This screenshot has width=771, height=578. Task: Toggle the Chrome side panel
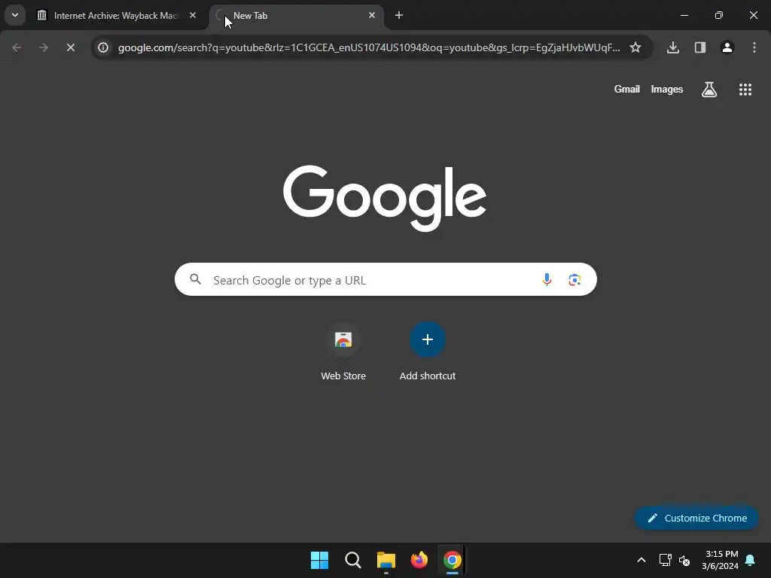click(x=700, y=47)
